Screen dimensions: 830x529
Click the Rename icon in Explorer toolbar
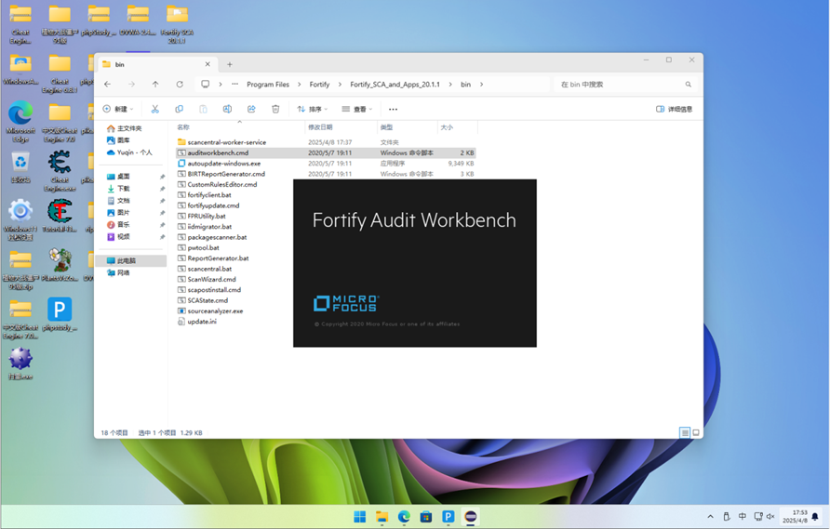click(x=227, y=109)
